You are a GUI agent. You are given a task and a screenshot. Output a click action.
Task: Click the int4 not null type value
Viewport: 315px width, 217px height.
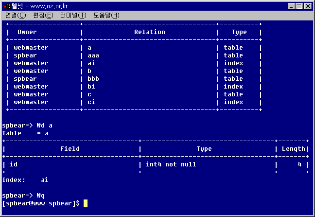point(171,164)
